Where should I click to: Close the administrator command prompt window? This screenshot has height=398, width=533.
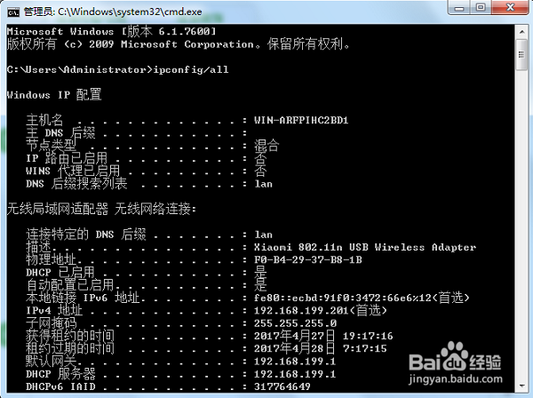[511, 7]
